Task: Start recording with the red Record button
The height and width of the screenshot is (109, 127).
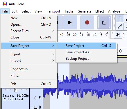Action: click(87, 22)
